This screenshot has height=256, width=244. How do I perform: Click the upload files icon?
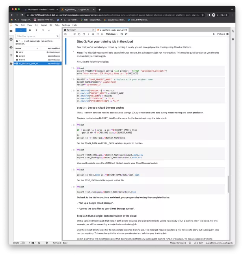click(36, 30)
